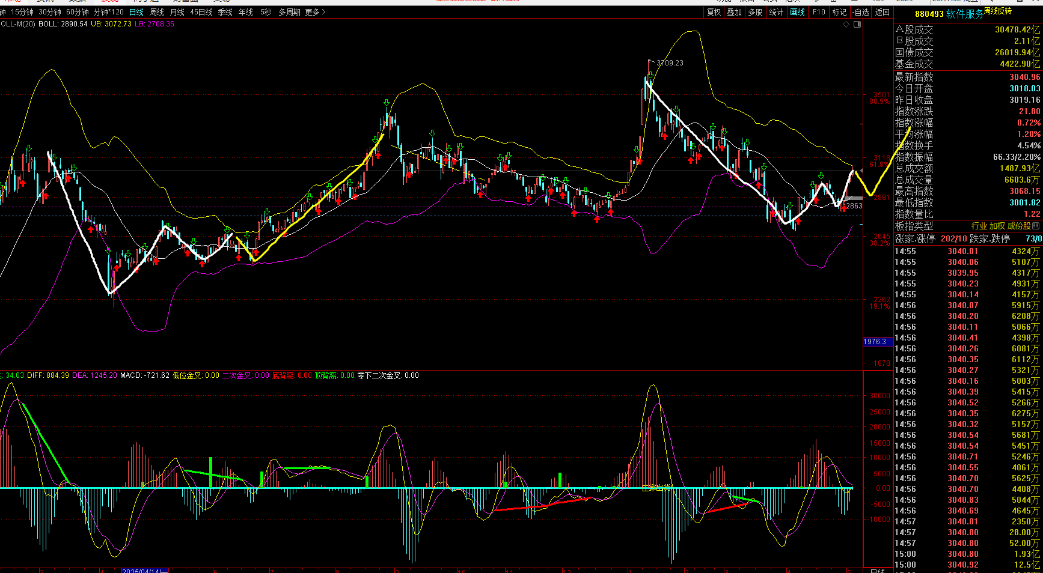Click the DEA: 1245.20 indicator value
Viewport: 1043px width, 573px height.
[x=94, y=375]
